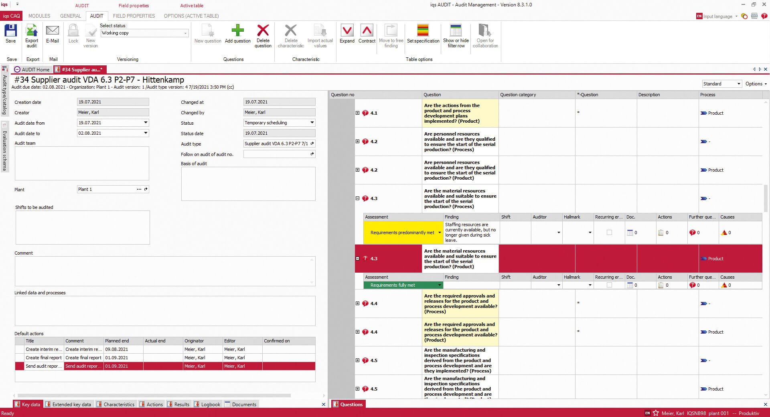
Task: Open Set specification
Action: tap(423, 34)
